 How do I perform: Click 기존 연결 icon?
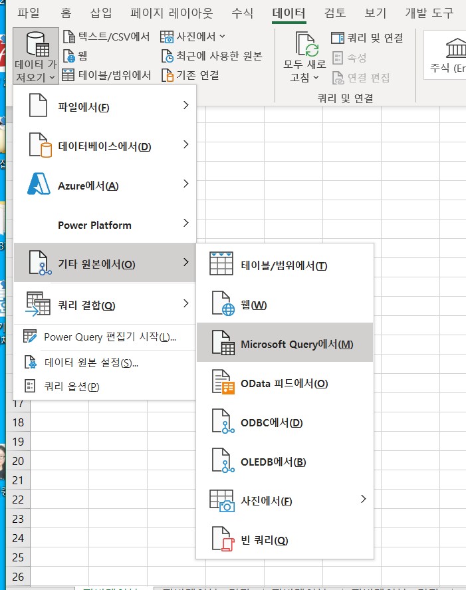click(x=168, y=75)
